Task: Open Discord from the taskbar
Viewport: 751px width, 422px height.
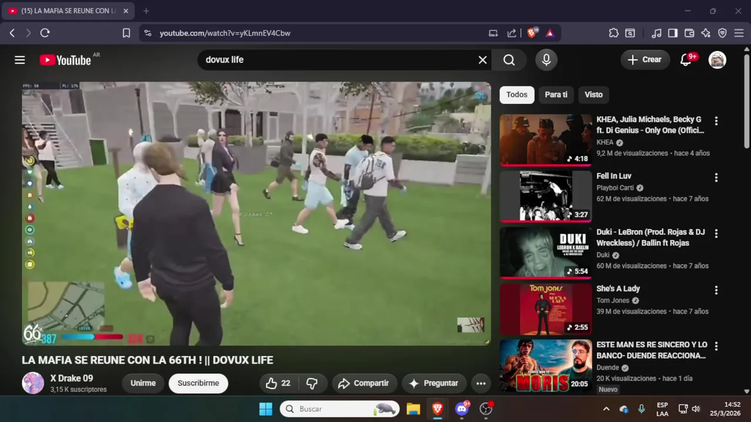Action: 462,409
